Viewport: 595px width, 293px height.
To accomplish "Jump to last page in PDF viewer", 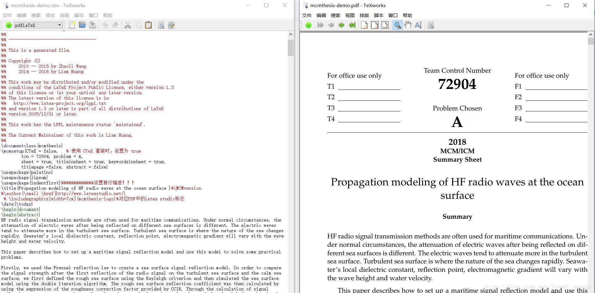I will click(352, 25).
